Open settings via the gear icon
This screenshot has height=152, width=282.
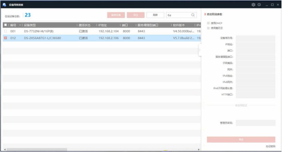[253, 5]
